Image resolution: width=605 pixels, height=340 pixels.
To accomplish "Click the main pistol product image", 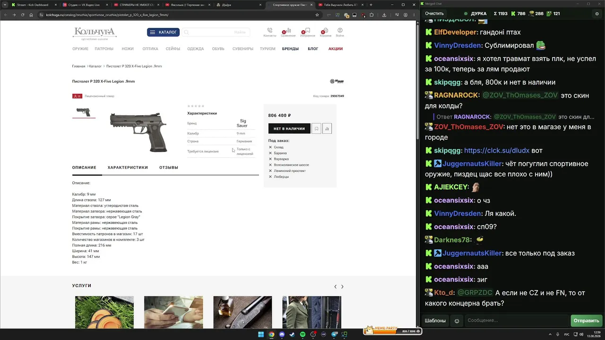I will tap(138, 132).
